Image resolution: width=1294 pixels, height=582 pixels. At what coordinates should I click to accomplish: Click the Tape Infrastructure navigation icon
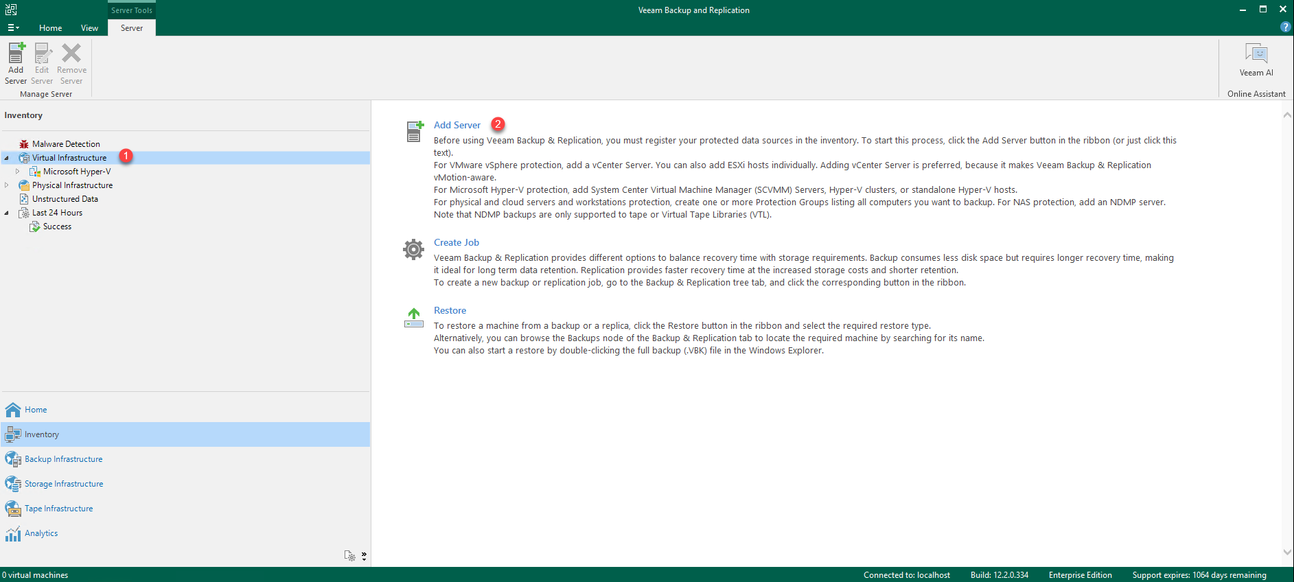pyautogui.click(x=13, y=509)
